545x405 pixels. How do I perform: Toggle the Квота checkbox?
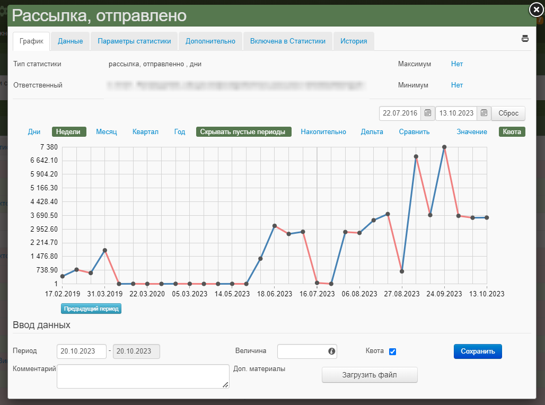coord(392,351)
